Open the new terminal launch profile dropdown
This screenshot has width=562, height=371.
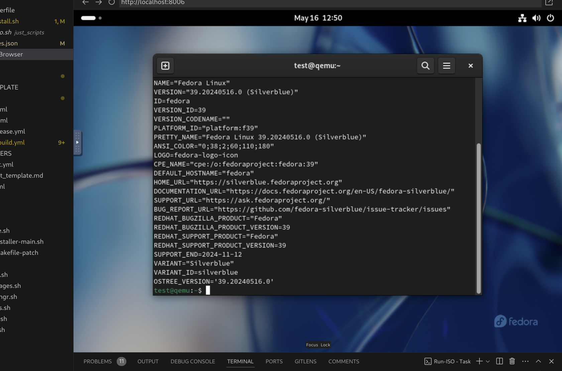point(488,361)
